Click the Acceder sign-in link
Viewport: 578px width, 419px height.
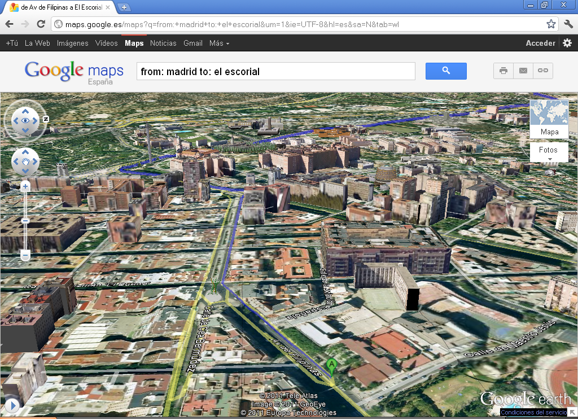(540, 42)
